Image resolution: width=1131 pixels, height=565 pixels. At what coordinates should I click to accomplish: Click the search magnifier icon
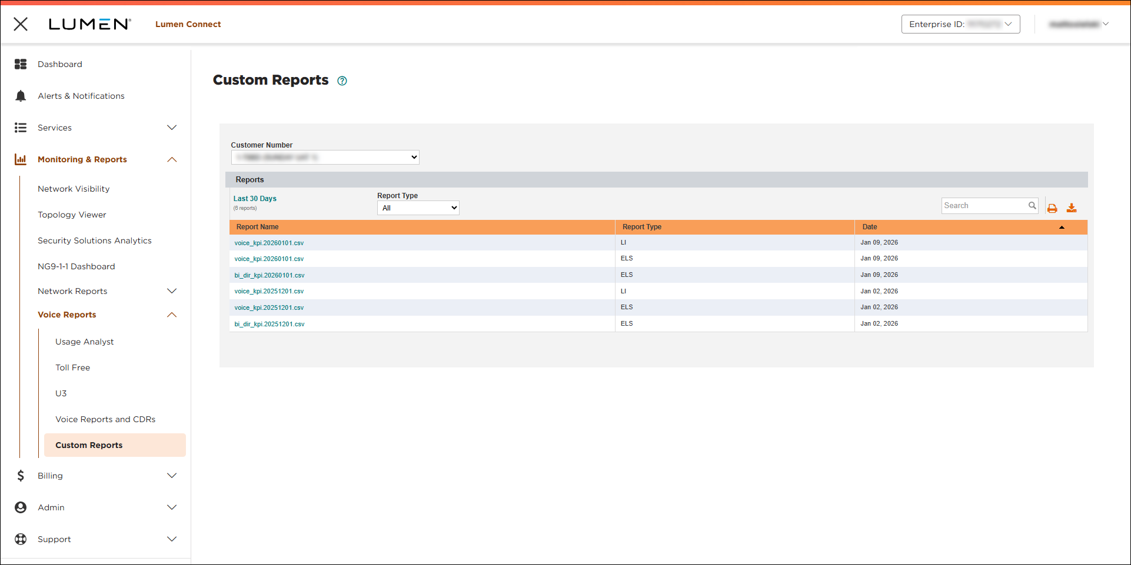(x=1033, y=205)
